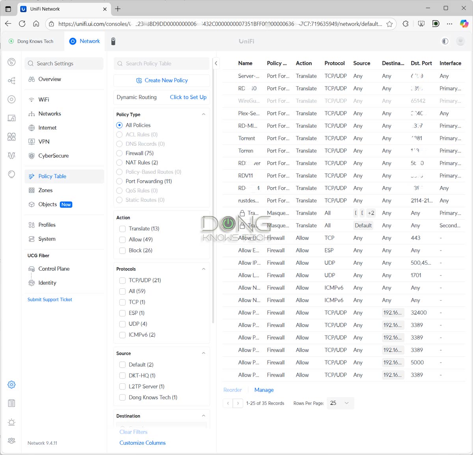The height and width of the screenshot is (455, 473).
Task: Collapse the filter panel with arrow
Action: [x=216, y=63]
